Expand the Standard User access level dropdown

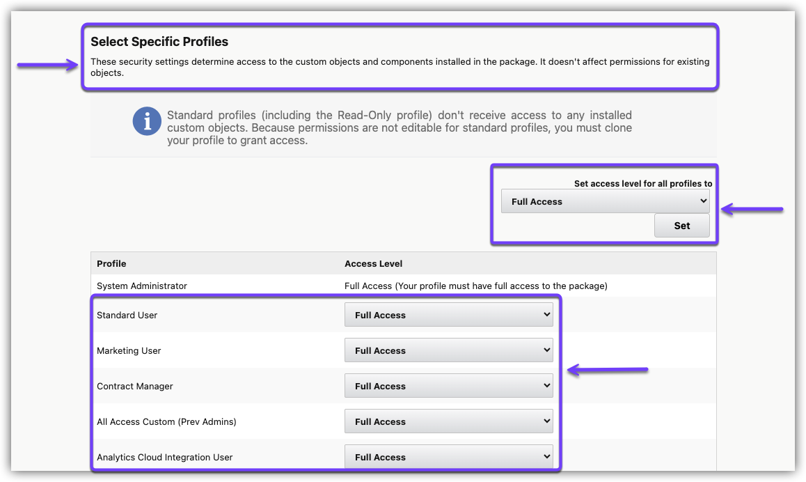click(448, 315)
